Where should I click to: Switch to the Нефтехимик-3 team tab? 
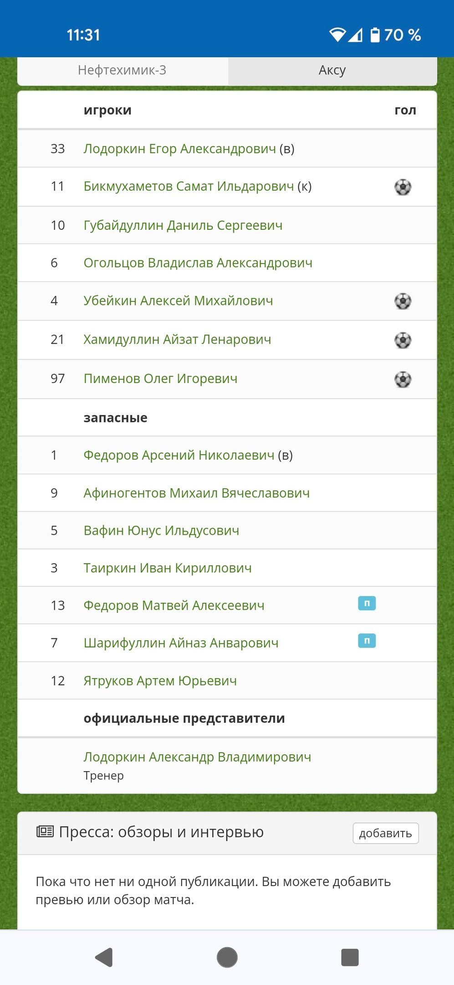tap(122, 70)
